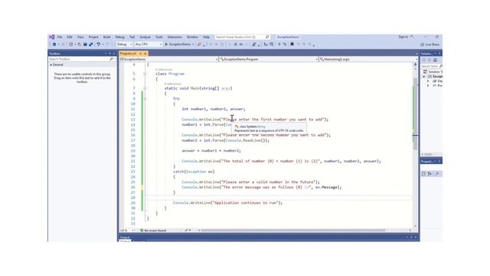This screenshot has width=490, height=276.
Task: Click the bookmark icon in toolbar
Action: (292, 44)
